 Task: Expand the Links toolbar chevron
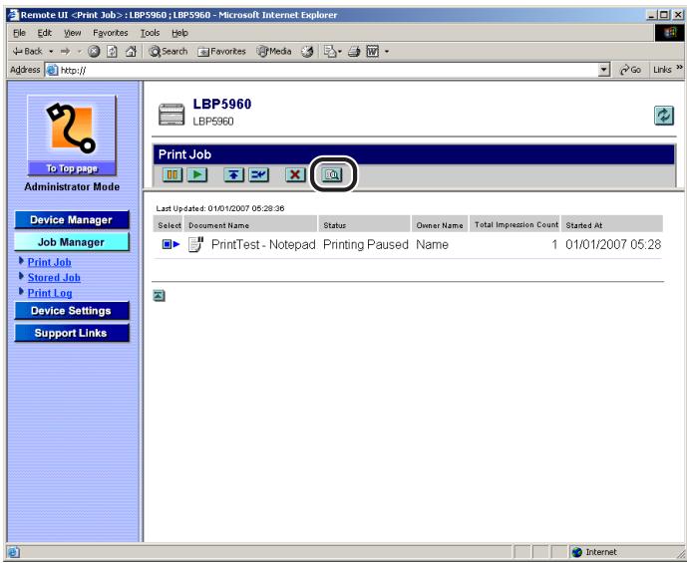(679, 68)
